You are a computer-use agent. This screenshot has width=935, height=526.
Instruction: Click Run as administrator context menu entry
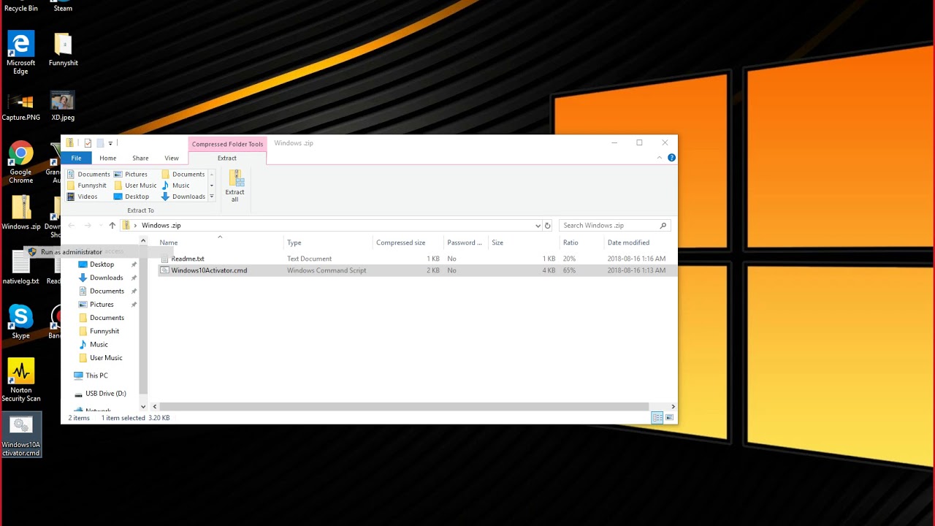(x=71, y=252)
